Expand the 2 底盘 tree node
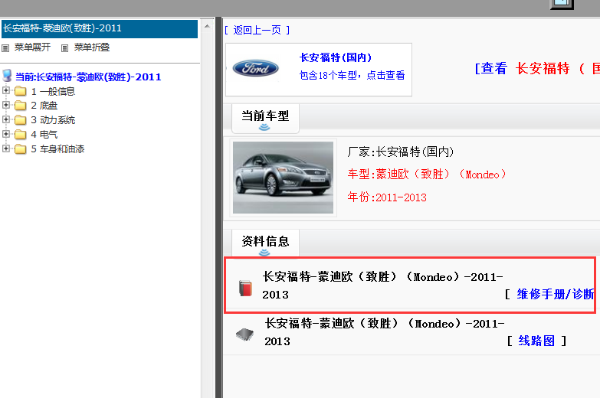 [5, 105]
